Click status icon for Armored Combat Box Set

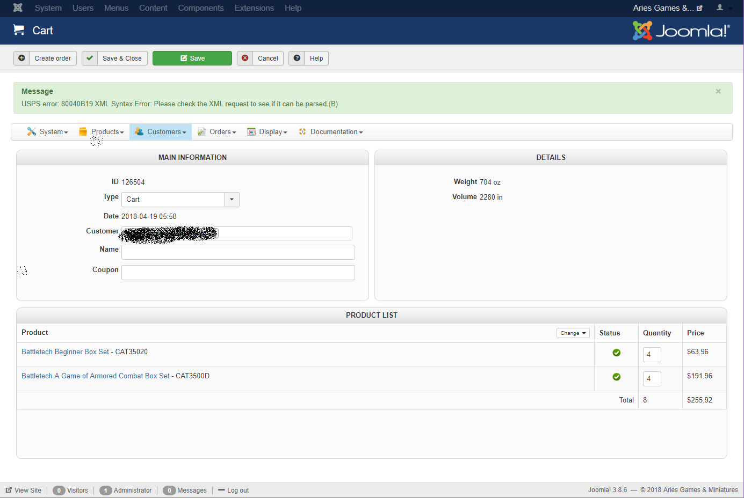617,377
